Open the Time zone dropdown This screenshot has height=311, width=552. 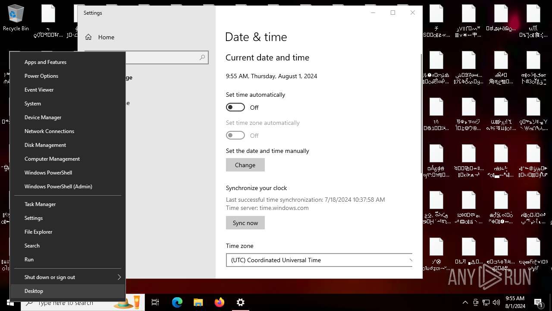[x=319, y=260]
